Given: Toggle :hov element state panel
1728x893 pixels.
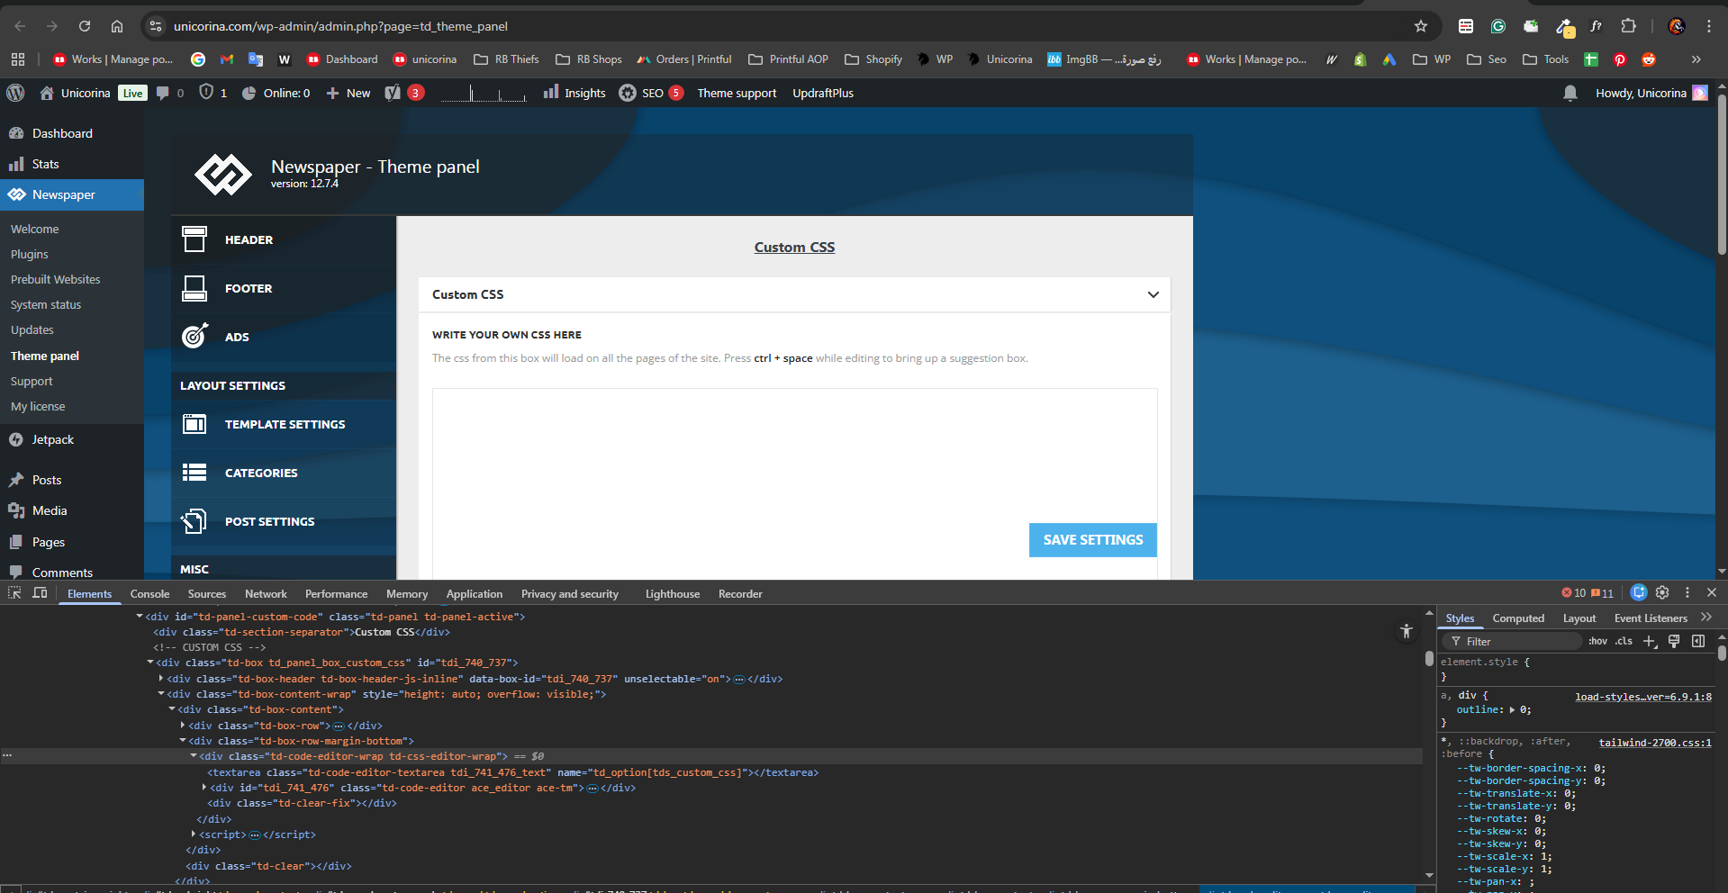Looking at the screenshot, I should [x=1597, y=641].
